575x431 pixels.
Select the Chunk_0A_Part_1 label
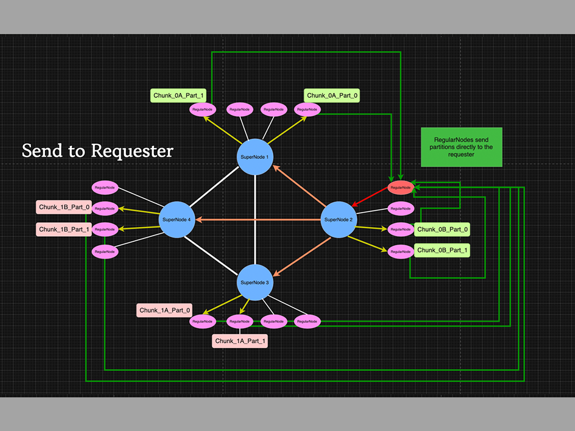[x=180, y=96]
